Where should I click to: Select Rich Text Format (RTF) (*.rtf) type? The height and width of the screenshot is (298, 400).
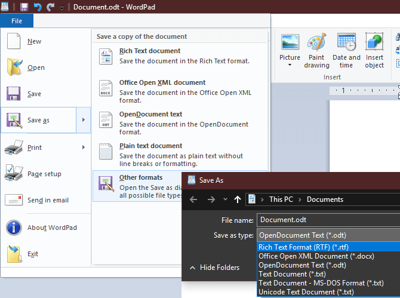[x=328, y=247]
